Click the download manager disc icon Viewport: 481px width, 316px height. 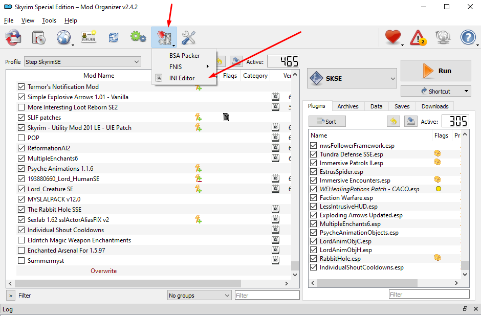point(39,37)
